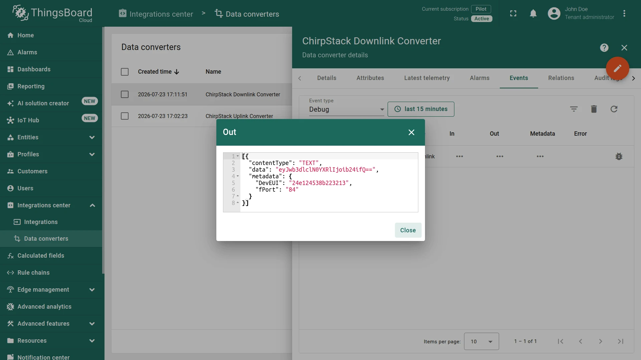The image size is (641, 360).
Task: Collapse Integrations center menu
Action: pyautogui.click(x=51, y=205)
